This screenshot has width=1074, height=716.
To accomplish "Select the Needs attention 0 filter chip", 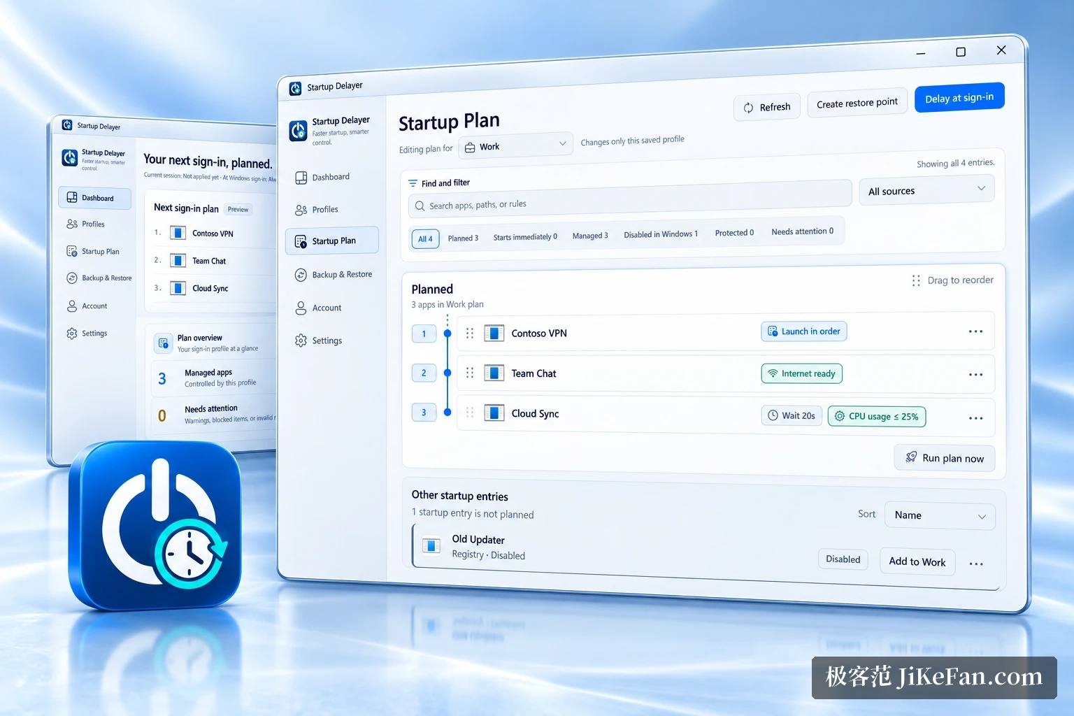I will point(802,231).
